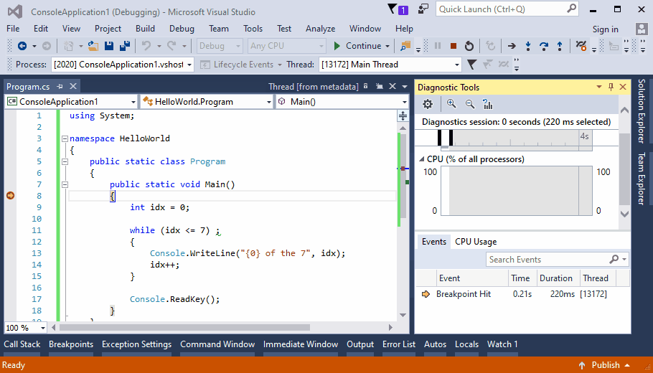
Task: Click the Sign in link
Action: [605, 29]
